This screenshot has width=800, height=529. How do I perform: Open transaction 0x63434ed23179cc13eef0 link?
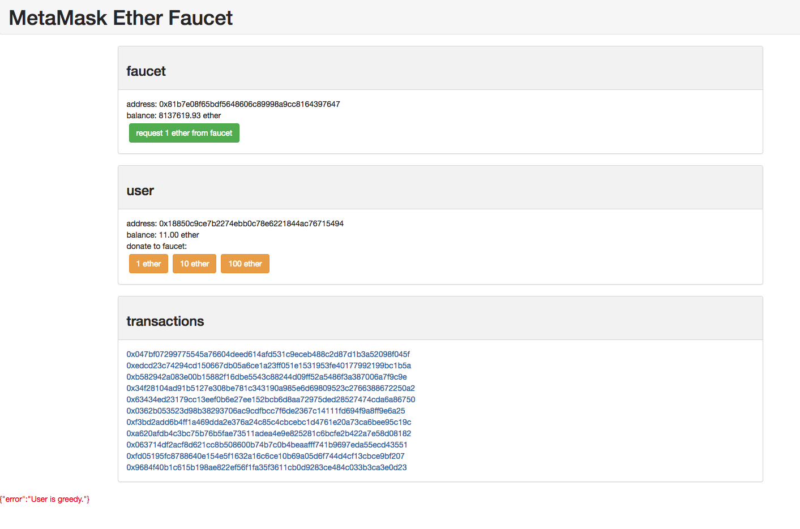coord(271,399)
